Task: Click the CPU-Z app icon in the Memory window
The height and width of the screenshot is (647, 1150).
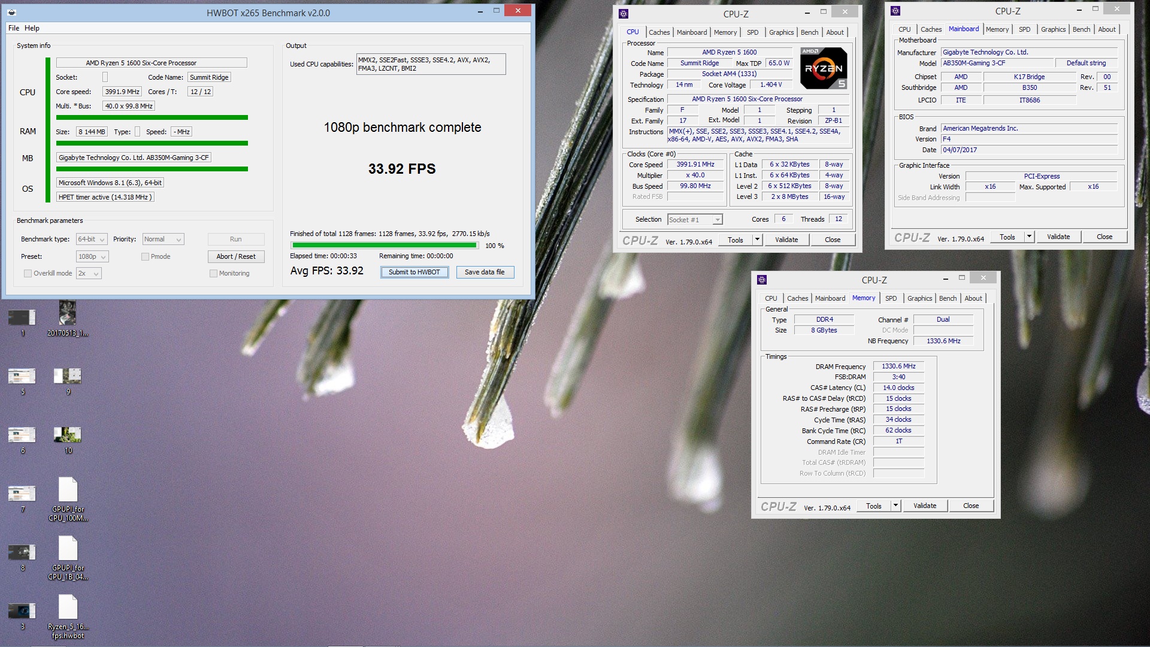Action: click(762, 280)
